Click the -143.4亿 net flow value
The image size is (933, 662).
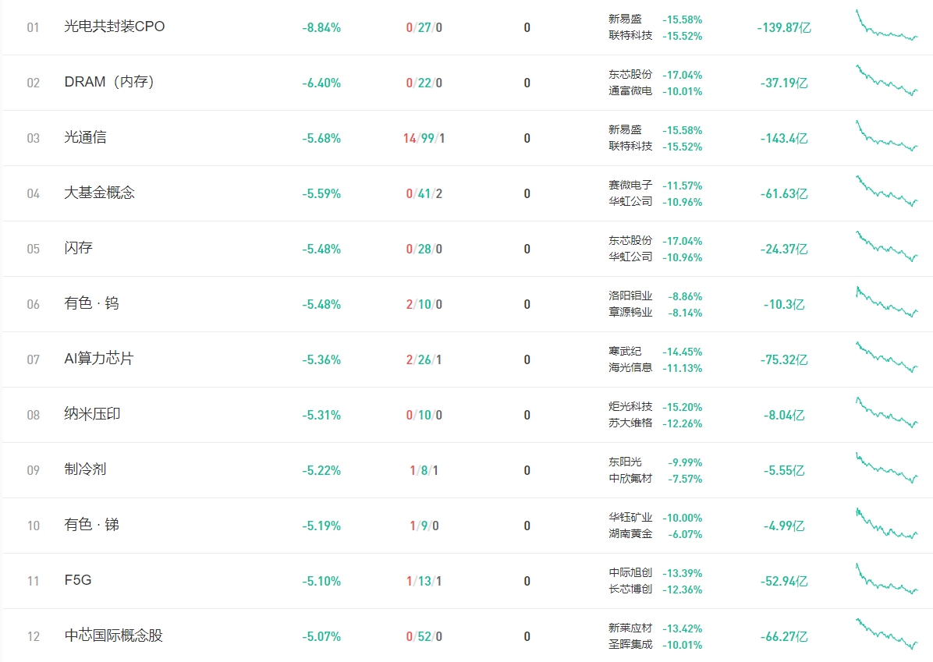(784, 138)
